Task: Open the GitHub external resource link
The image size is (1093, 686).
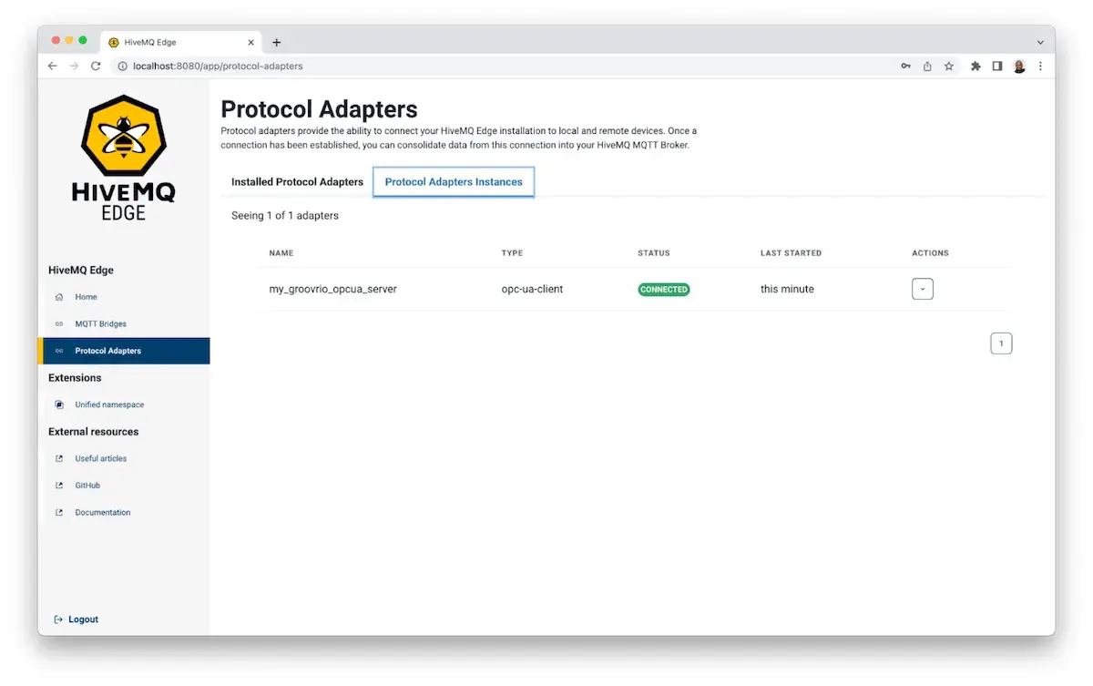Action: (x=87, y=486)
